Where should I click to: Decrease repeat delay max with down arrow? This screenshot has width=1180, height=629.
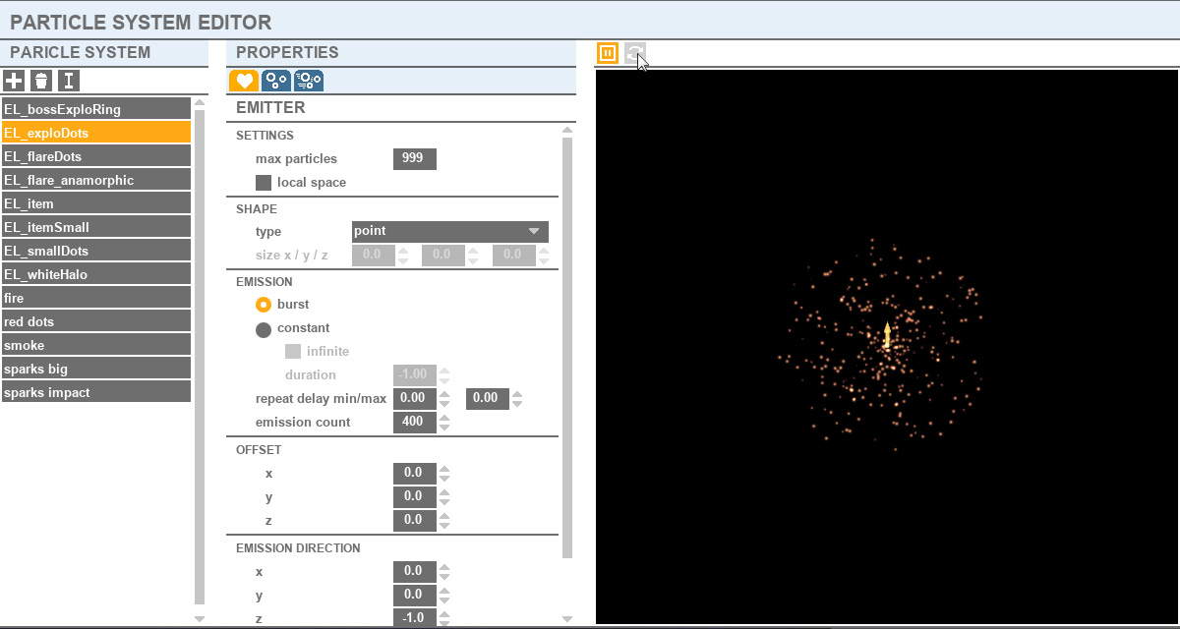(x=517, y=404)
